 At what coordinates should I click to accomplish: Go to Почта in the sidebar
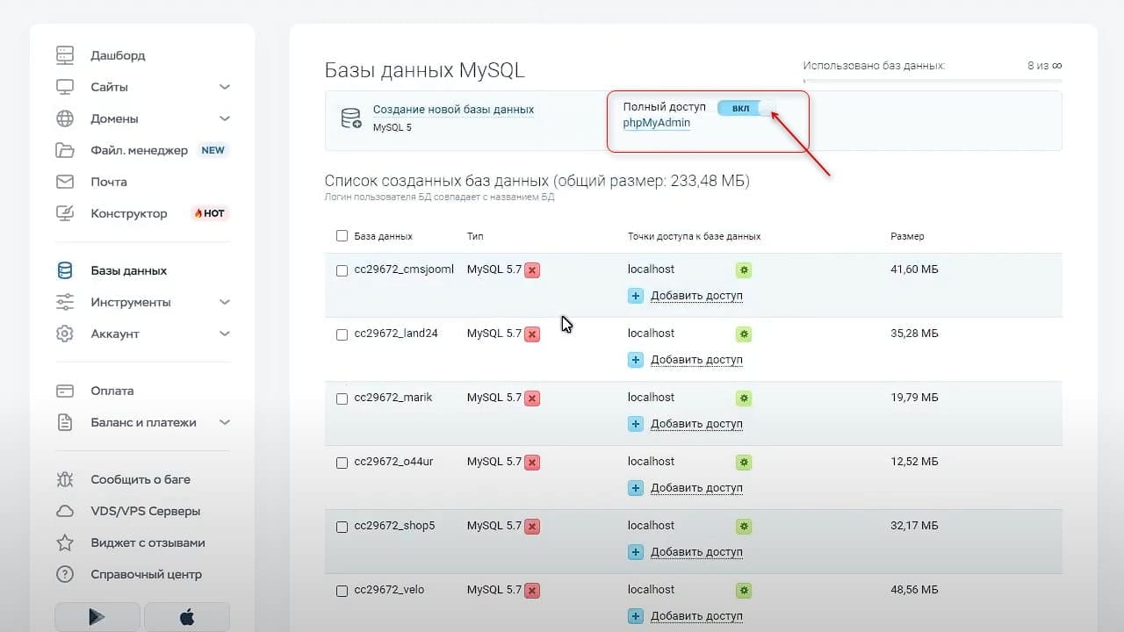click(109, 182)
